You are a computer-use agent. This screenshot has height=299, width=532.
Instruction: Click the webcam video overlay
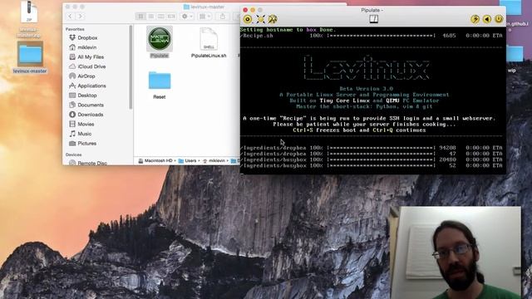point(456,252)
